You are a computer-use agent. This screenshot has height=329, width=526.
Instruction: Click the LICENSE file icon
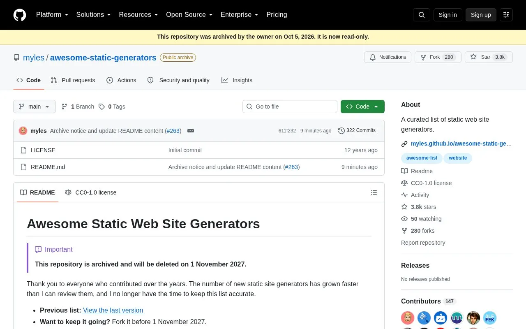(x=24, y=150)
